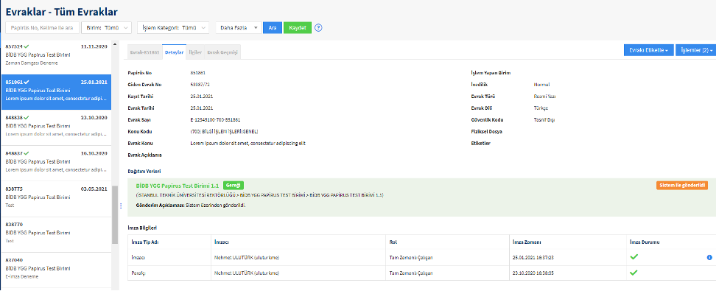The image size is (716, 291).
Task: Click the green check next to 848838
Action: pyautogui.click(x=27, y=117)
